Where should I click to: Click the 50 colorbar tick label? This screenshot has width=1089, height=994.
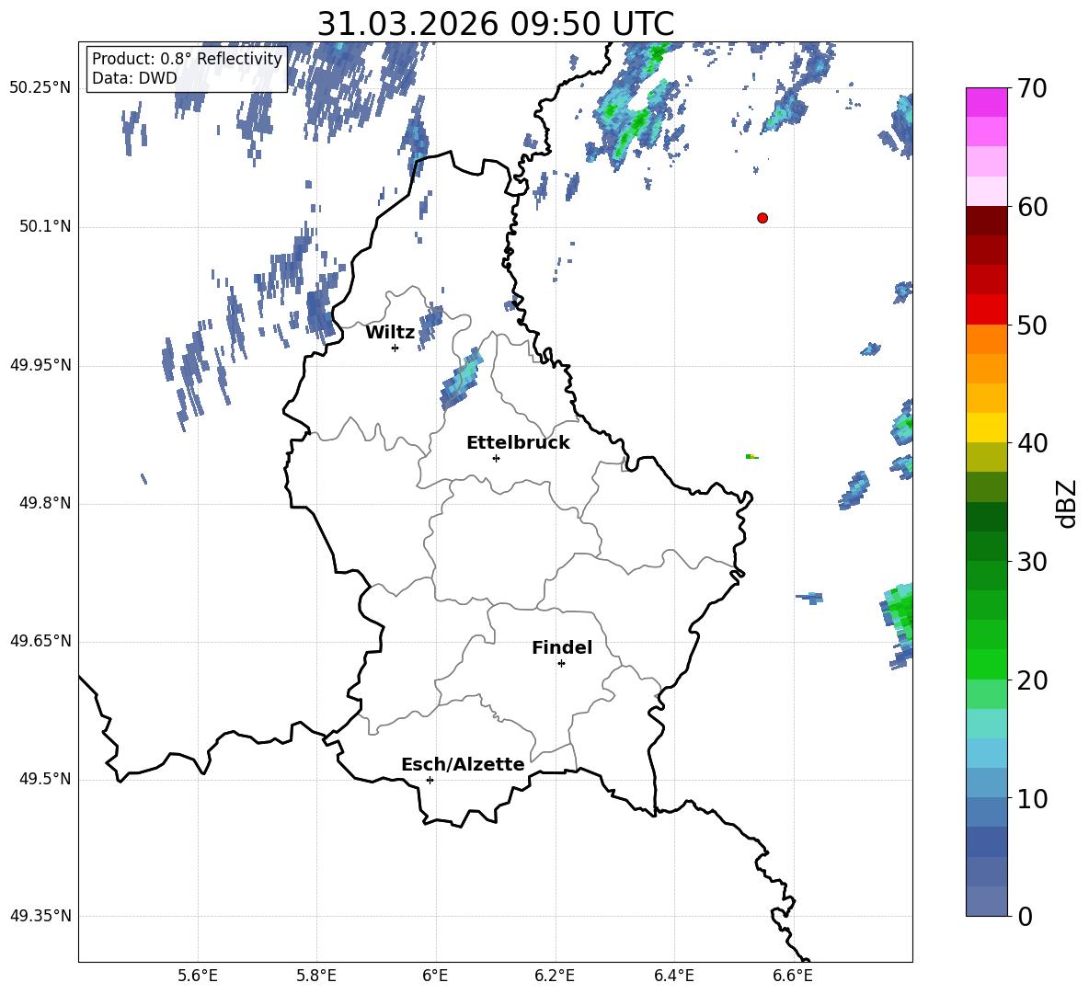point(1032,326)
